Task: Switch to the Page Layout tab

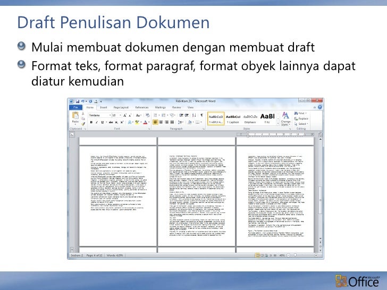Action: tap(121, 107)
